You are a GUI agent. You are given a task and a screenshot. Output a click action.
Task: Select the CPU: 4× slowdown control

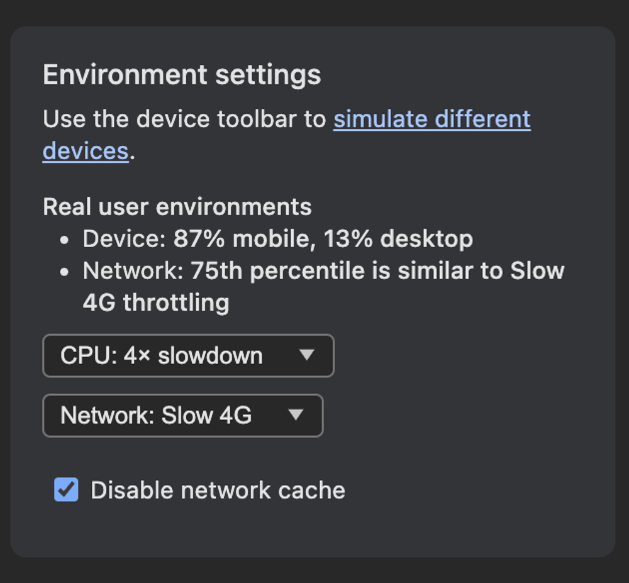tap(187, 356)
